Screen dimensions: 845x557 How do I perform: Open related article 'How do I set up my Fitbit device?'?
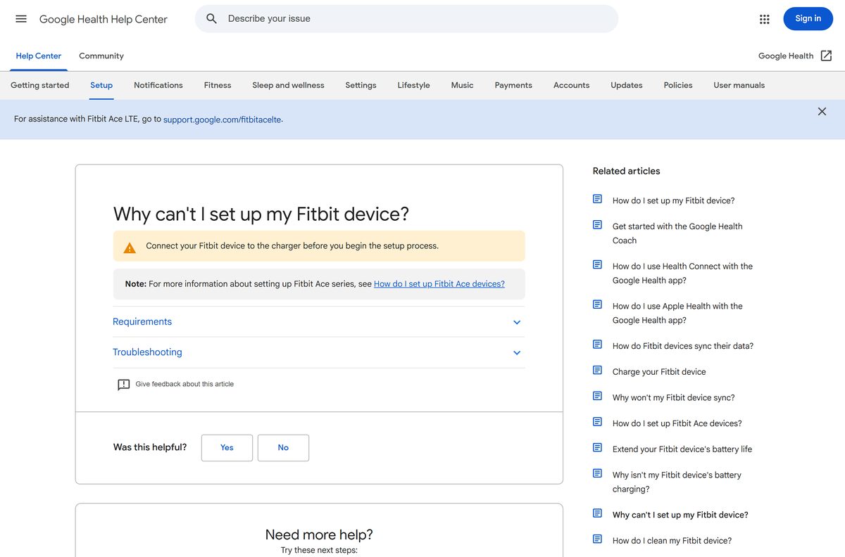[673, 200]
